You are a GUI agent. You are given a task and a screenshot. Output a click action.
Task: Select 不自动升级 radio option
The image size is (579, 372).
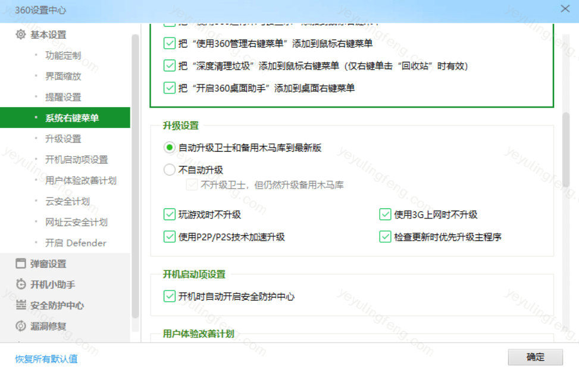coord(169,170)
